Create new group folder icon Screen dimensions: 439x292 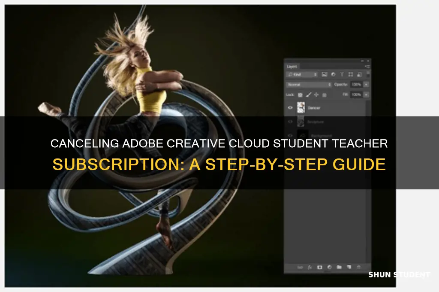pos(339,267)
